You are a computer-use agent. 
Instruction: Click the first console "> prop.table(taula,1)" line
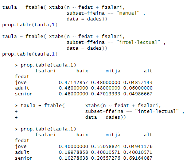point(46,65)
